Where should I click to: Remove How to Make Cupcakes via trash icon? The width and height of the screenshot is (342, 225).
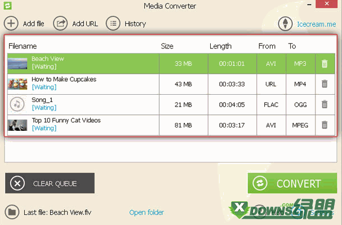325,84
